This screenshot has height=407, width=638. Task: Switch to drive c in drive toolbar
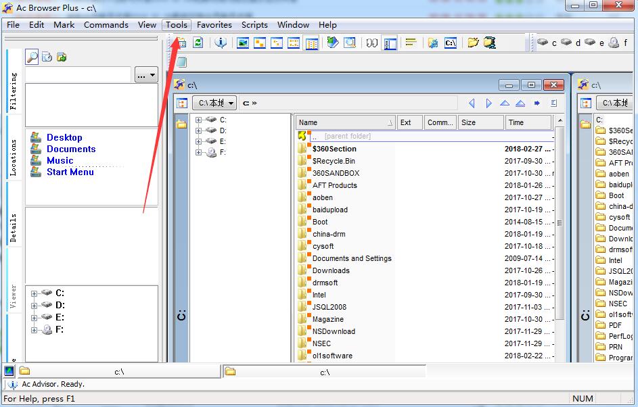547,43
